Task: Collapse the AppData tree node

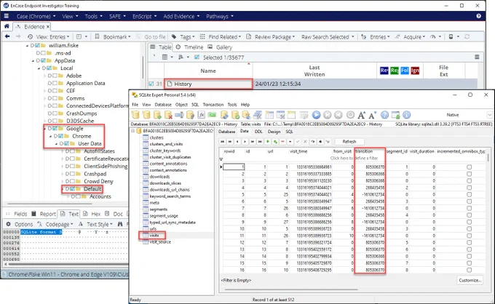Action: tap(33, 60)
